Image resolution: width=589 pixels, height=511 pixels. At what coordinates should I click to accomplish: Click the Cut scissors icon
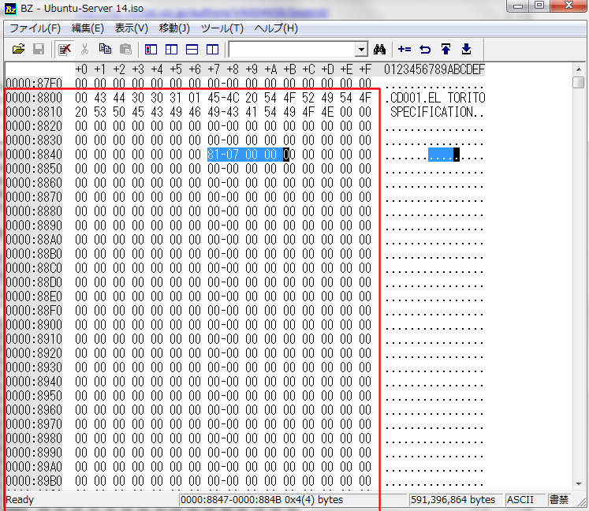click(x=85, y=49)
